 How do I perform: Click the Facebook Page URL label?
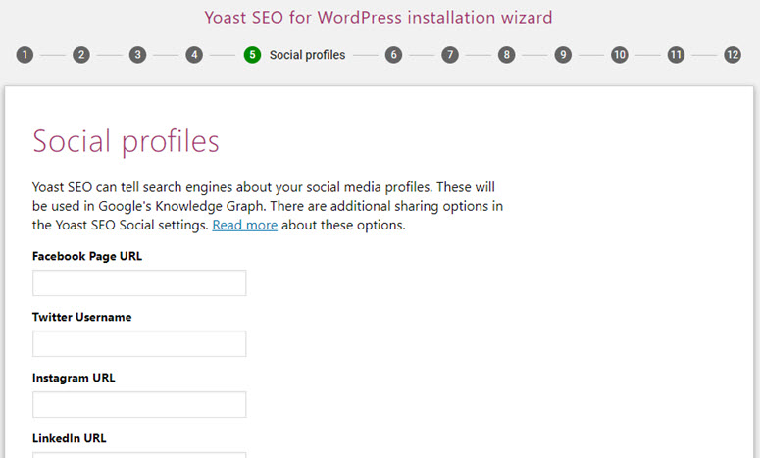[x=87, y=256]
